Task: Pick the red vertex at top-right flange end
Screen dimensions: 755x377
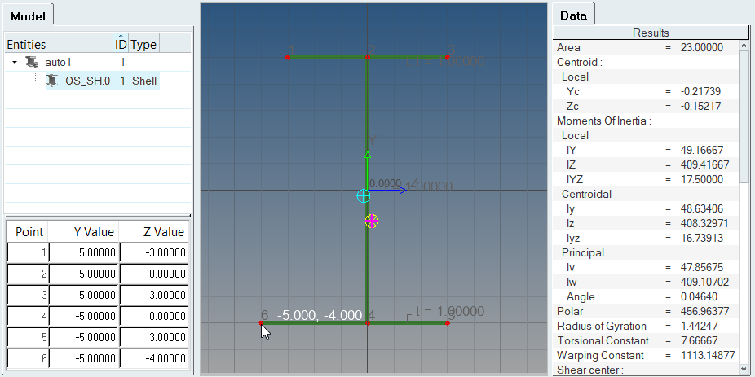Action: click(x=448, y=58)
